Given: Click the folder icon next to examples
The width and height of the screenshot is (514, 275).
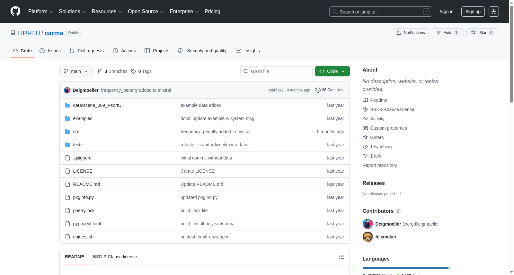Looking at the screenshot, I should (x=67, y=118).
